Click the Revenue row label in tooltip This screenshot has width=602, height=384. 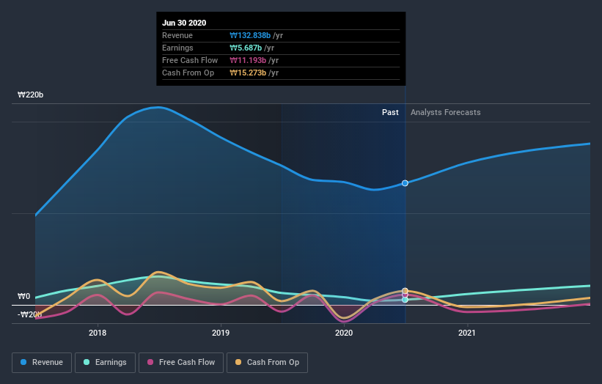(x=177, y=35)
